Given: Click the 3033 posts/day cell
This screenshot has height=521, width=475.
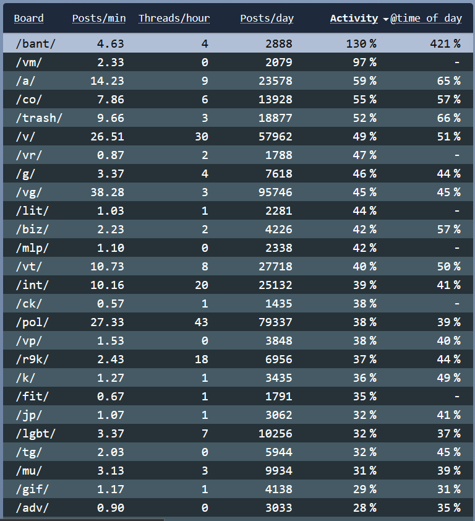Looking at the screenshot, I should [x=279, y=508].
